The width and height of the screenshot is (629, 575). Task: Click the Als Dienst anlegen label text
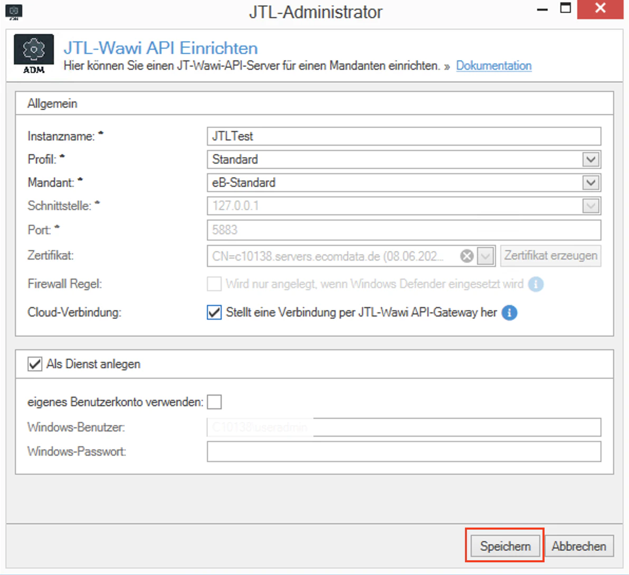click(93, 364)
